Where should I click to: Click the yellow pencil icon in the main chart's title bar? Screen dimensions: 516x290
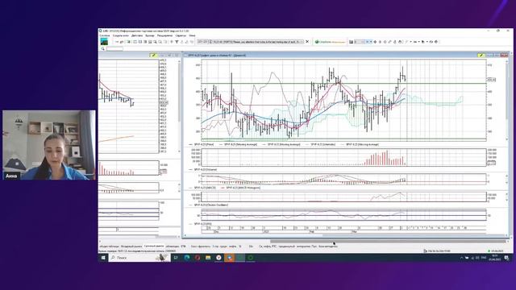coord(481,56)
